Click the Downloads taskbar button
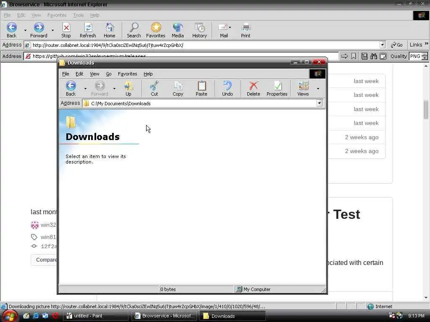Image resolution: width=430 pixels, height=322 pixels. coord(232,316)
